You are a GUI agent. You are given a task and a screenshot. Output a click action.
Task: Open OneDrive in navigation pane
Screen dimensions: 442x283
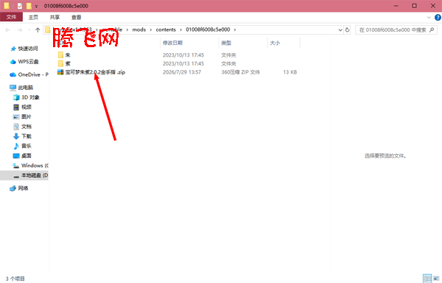[29, 74]
